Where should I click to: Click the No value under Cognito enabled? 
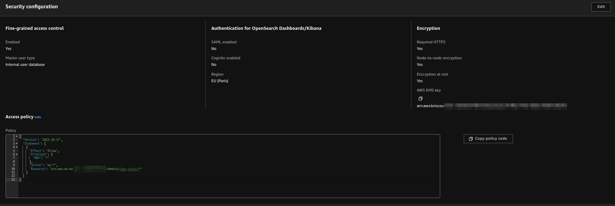[x=214, y=65]
